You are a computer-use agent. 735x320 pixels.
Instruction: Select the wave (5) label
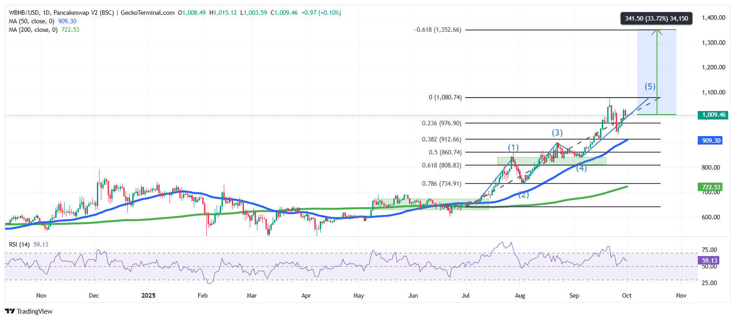[650, 86]
